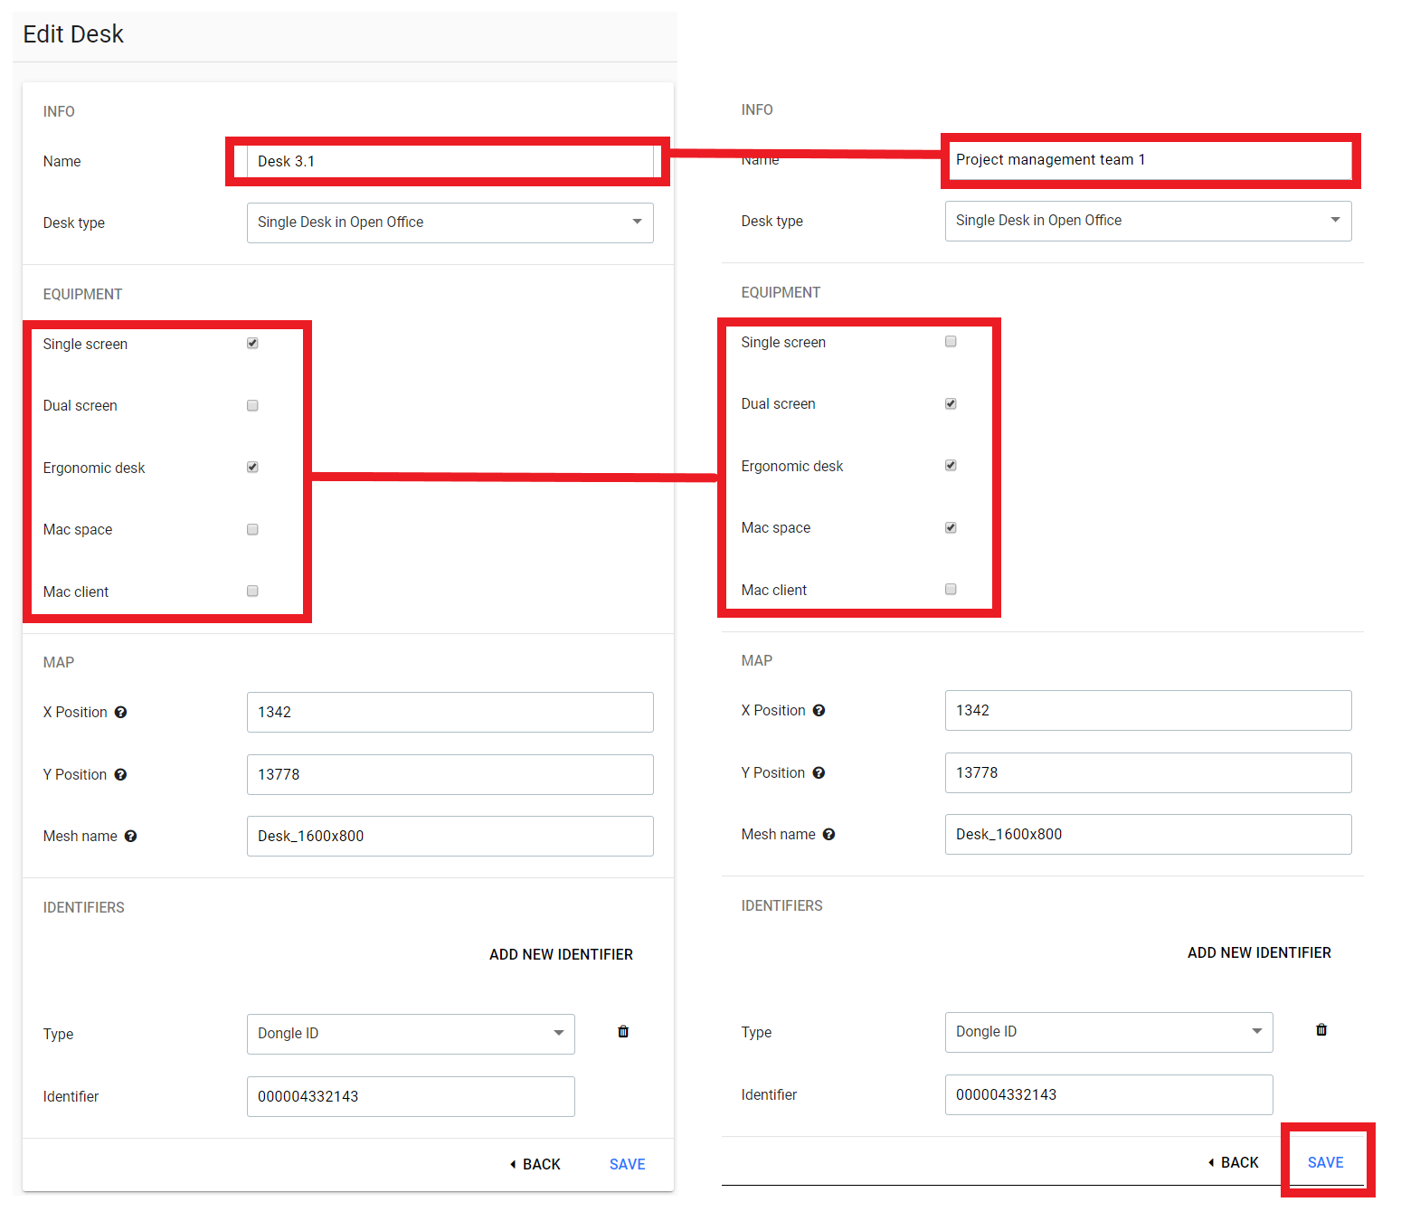Delete the Dongle ID identifier in Project management form
This screenshot has width=1420, height=1221.
point(1321,1030)
